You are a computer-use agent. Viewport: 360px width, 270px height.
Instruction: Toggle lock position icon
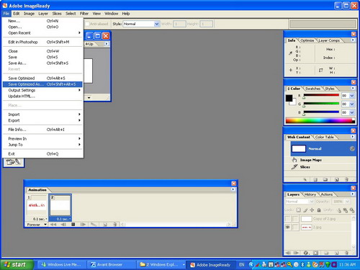click(x=312, y=210)
